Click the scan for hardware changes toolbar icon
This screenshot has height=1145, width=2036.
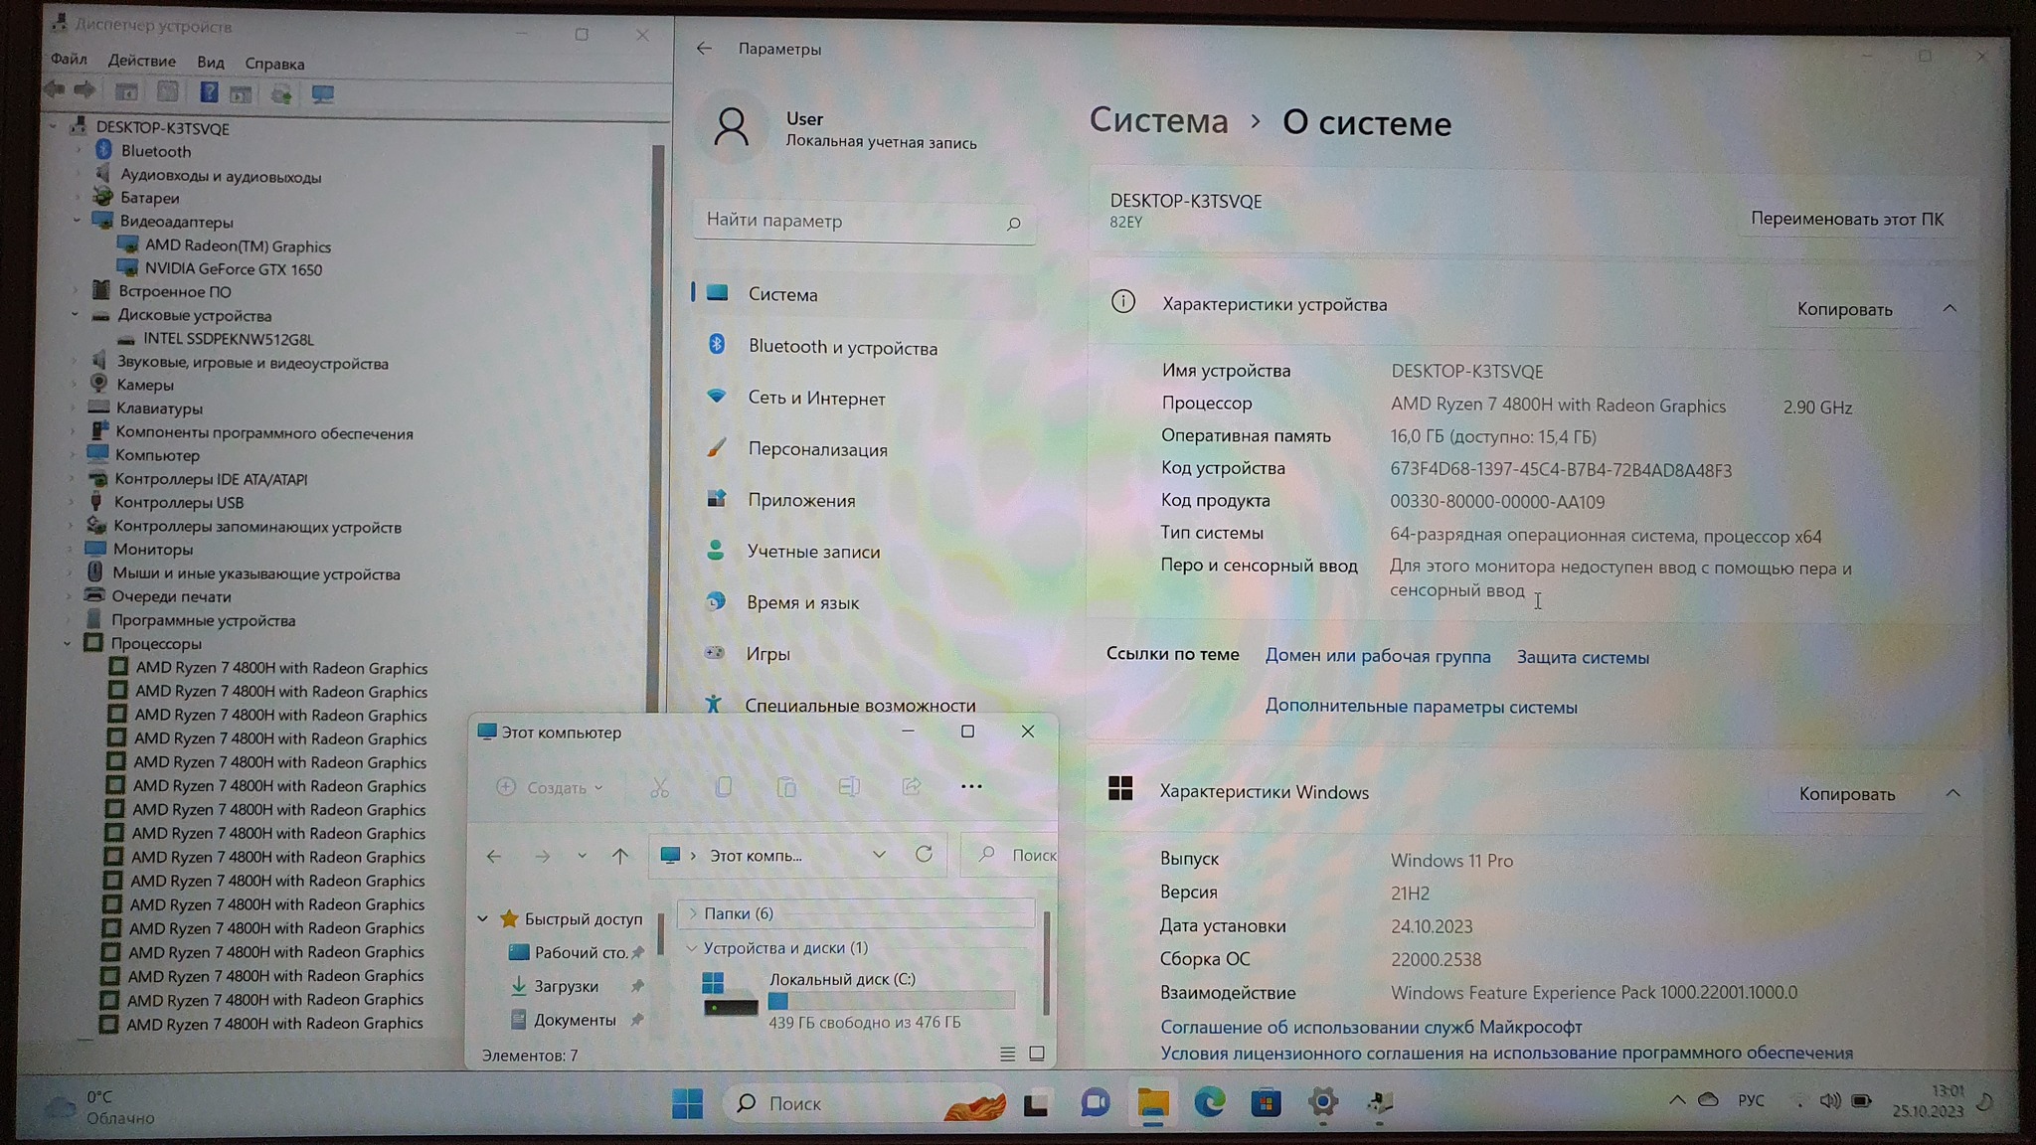click(x=322, y=94)
